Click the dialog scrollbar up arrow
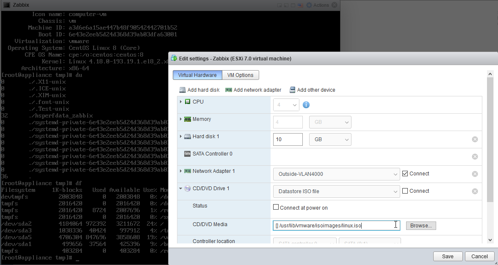This screenshot has height=265, width=498. (x=490, y=74)
